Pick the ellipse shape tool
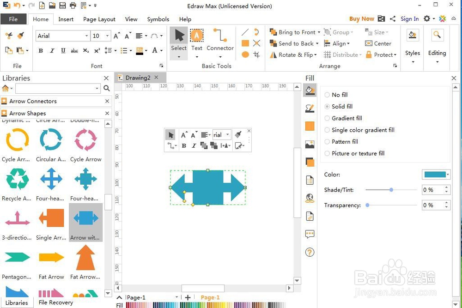 245,54
